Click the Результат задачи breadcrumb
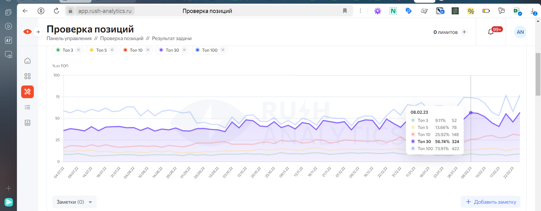This screenshot has width=541, height=211. tap(172, 39)
